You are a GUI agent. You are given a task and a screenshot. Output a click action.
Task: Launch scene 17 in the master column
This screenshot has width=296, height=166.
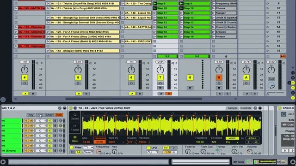tap(267, 41)
